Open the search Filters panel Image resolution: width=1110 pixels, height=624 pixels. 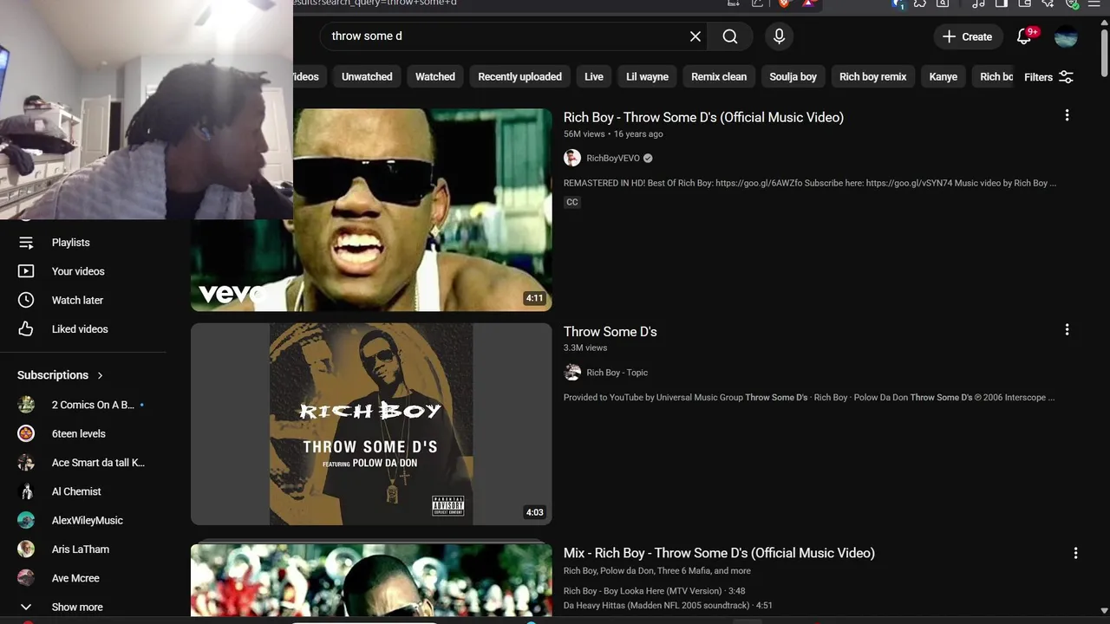1048,77
